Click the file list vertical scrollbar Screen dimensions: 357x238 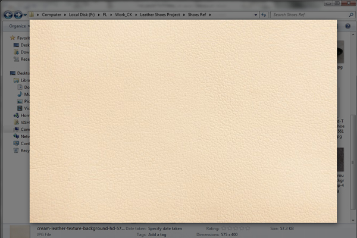click(x=353, y=162)
